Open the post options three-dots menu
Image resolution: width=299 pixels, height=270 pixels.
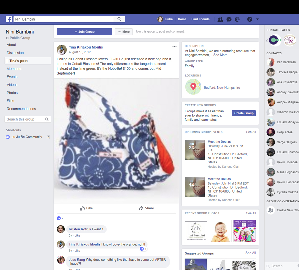(x=174, y=47)
